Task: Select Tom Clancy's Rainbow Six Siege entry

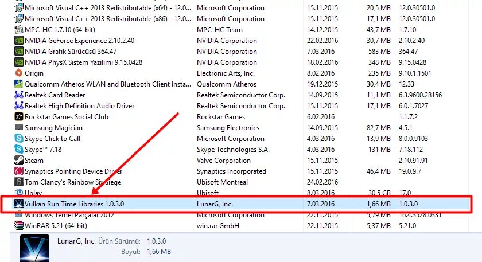Action: click(x=73, y=182)
